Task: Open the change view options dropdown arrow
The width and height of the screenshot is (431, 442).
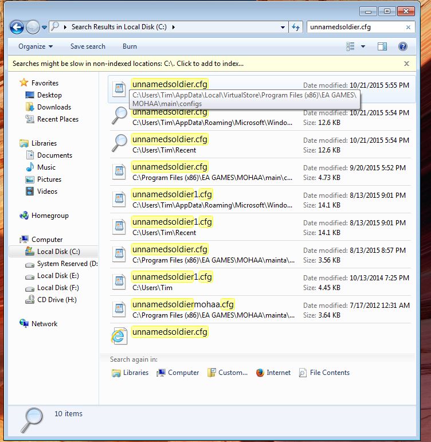Action: click(x=363, y=46)
